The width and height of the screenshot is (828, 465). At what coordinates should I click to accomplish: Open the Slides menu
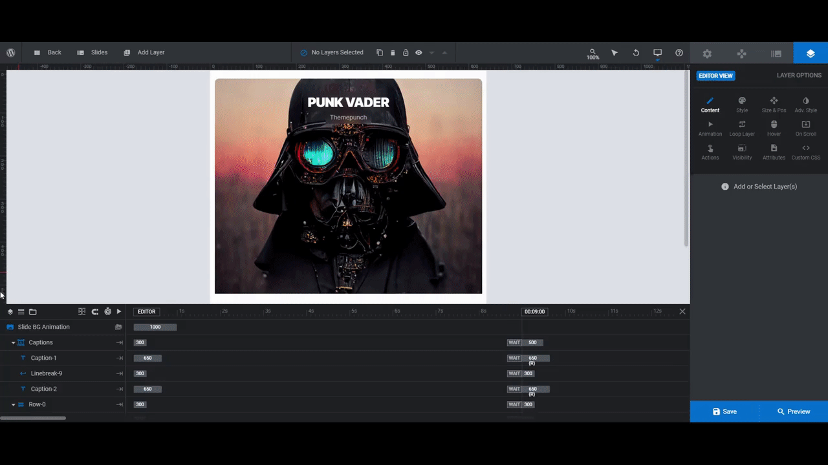pyautogui.click(x=92, y=52)
